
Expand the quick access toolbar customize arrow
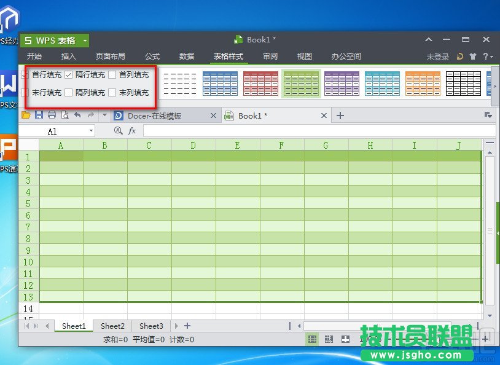[103, 114]
